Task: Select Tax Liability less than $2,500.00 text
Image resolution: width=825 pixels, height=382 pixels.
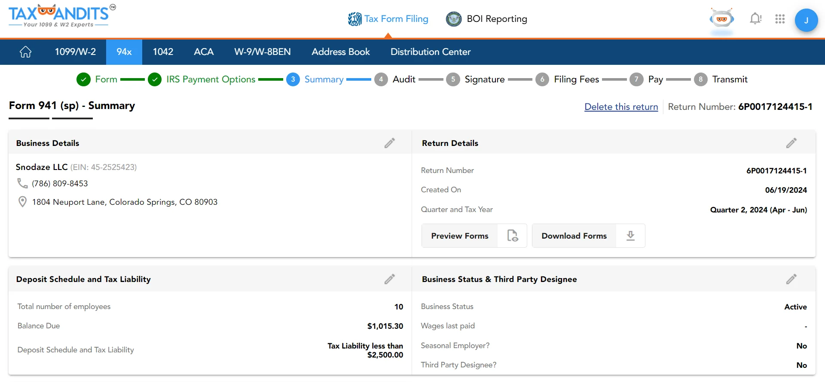Action: (x=365, y=350)
